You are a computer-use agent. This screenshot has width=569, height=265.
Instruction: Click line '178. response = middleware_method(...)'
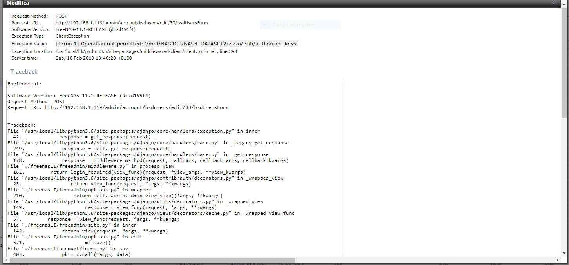[151, 160]
